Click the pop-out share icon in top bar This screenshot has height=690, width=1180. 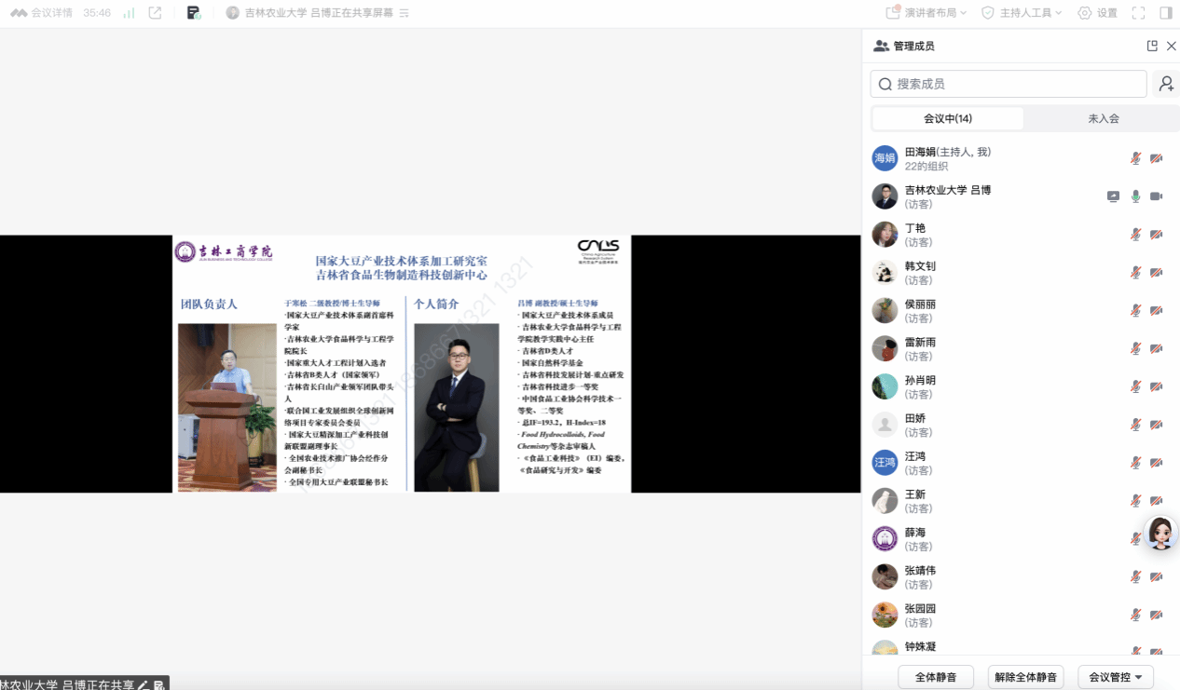click(156, 13)
